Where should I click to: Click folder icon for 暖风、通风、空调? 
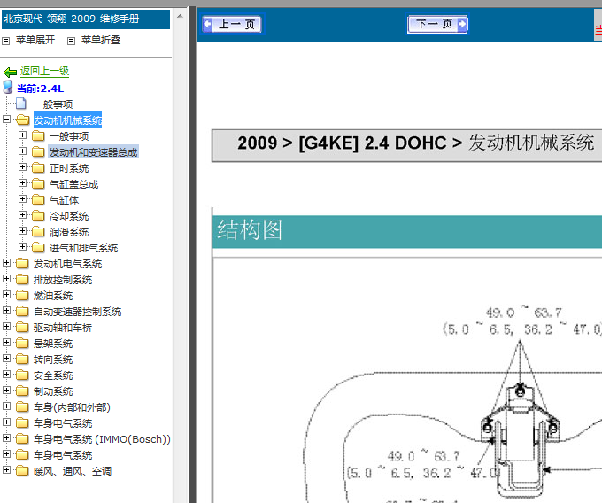click(x=22, y=471)
